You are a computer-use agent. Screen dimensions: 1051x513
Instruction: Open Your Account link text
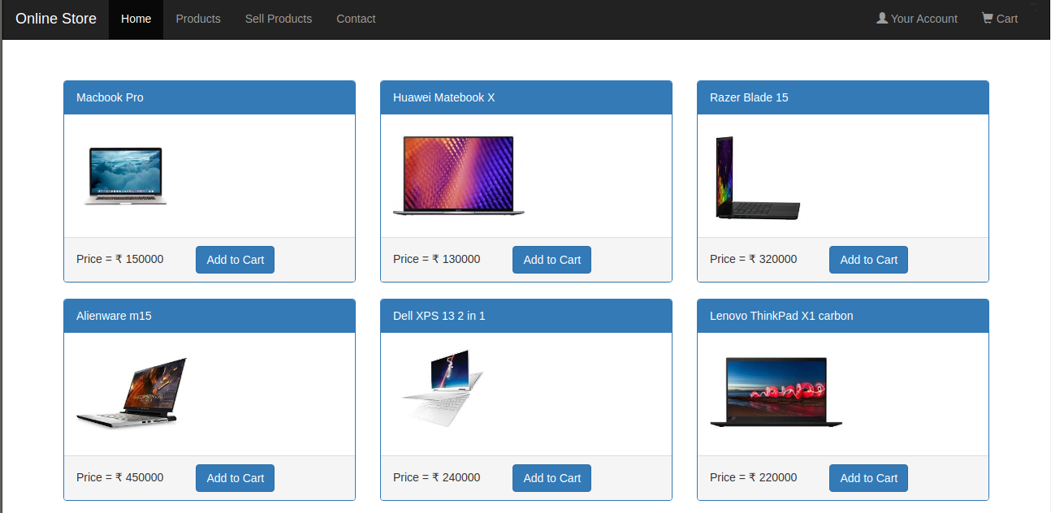pyautogui.click(x=924, y=19)
